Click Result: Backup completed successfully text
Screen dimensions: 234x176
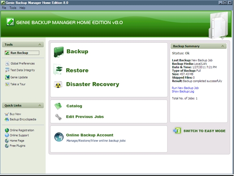197,81
